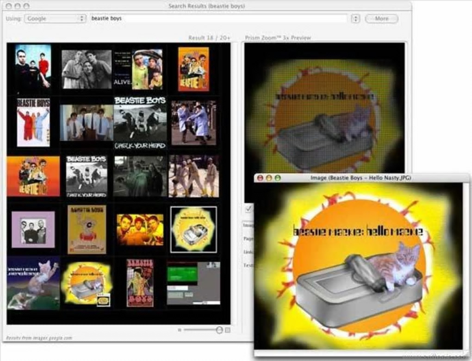Image resolution: width=472 pixels, height=361 pixels.
Task: Click the large sardine can image in the Image window
Action: point(358,266)
